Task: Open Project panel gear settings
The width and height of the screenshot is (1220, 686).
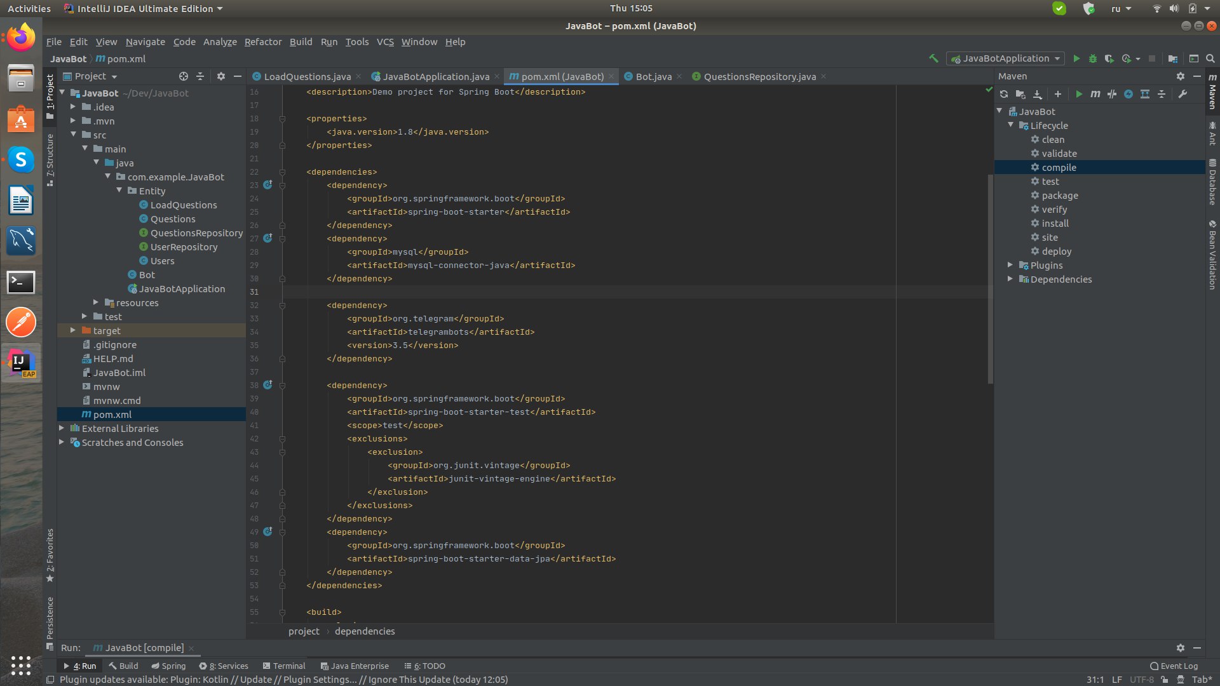Action: coord(221,76)
